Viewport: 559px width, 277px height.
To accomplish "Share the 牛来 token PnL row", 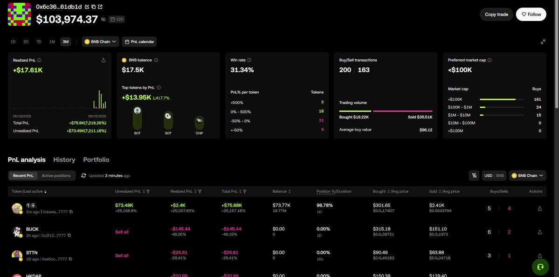I will tap(540, 208).
